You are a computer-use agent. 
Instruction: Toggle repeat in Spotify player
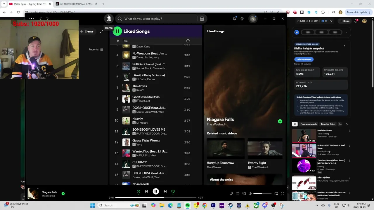(173, 192)
